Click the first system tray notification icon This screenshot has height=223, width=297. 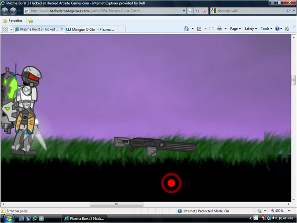pos(256,218)
